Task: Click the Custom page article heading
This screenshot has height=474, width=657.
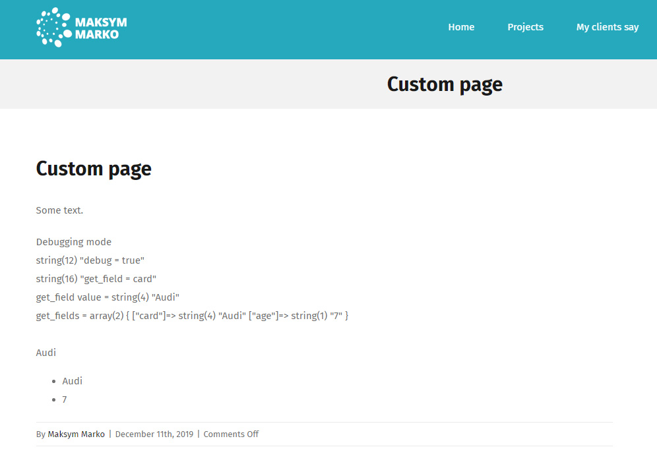Action: coord(94,169)
